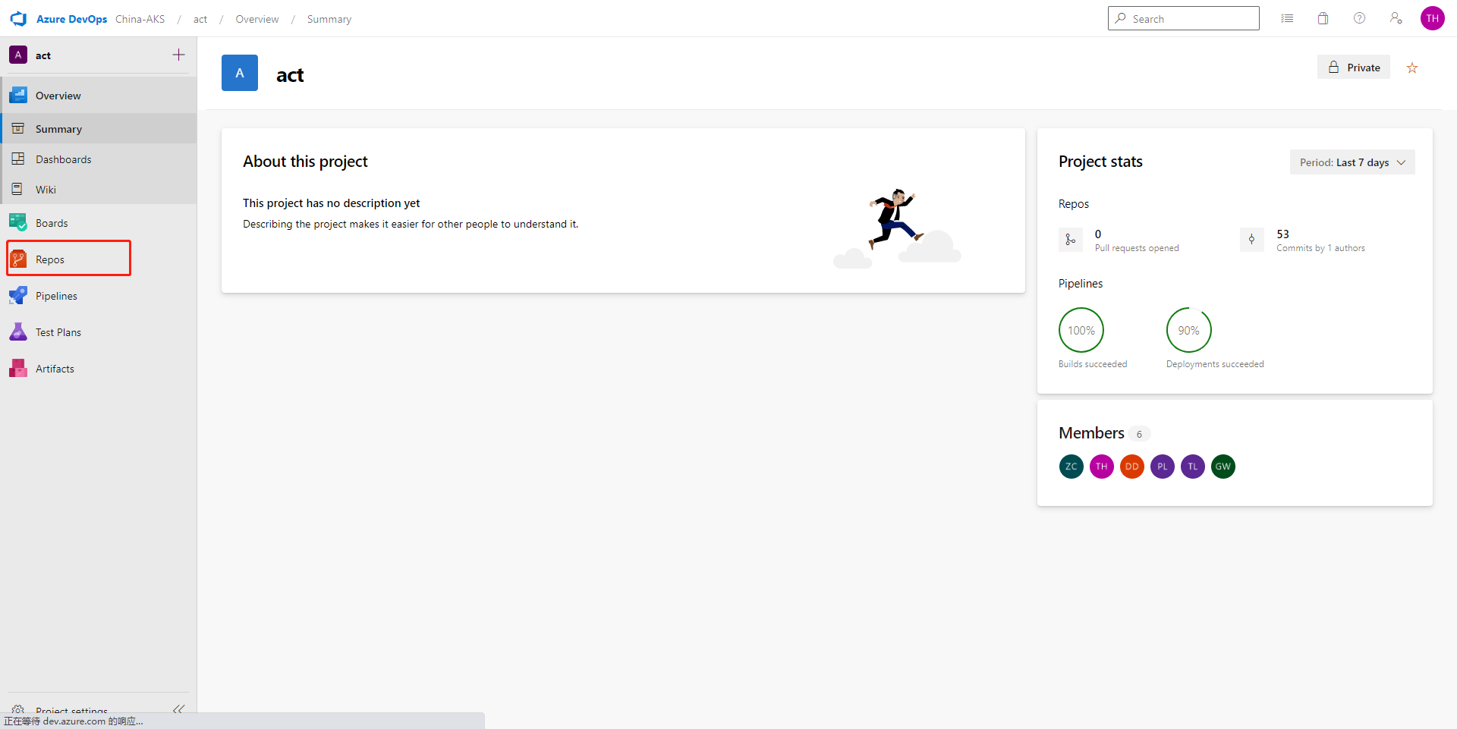The height and width of the screenshot is (729, 1457).
Task: Click the Wiki book icon
Action: [17, 189]
